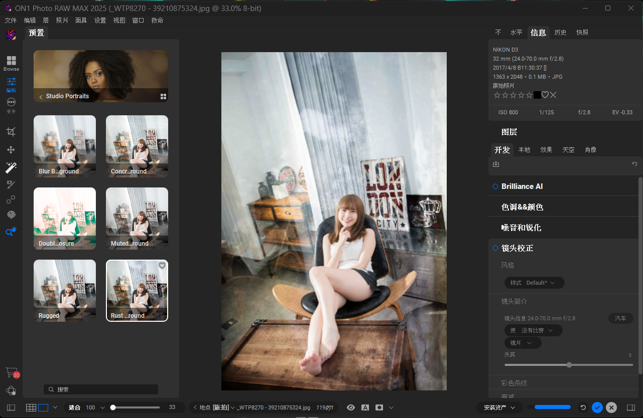Open the shopping cart store icon

coord(11,372)
